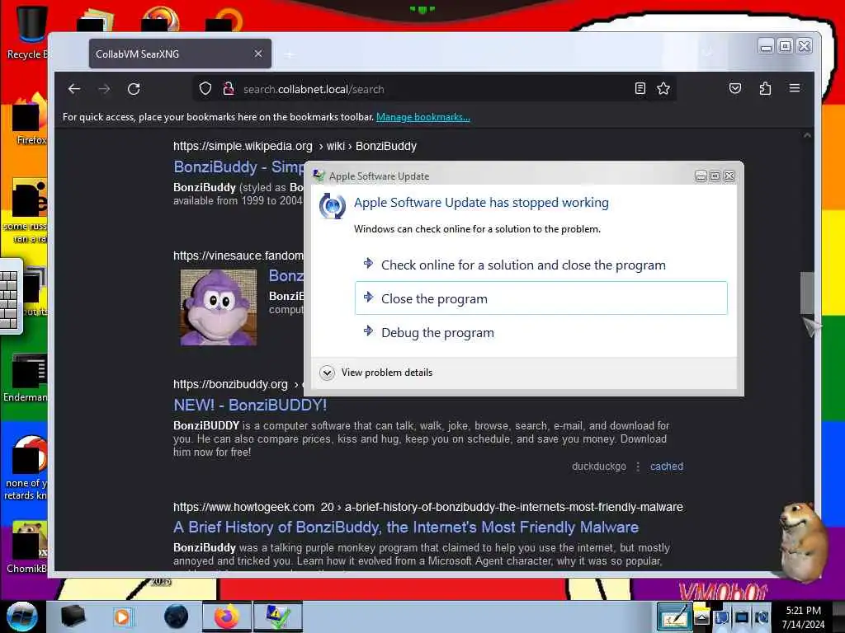The width and height of the screenshot is (845, 633).
Task: Open Windows Media Player taskbar icon
Action: tap(122, 617)
